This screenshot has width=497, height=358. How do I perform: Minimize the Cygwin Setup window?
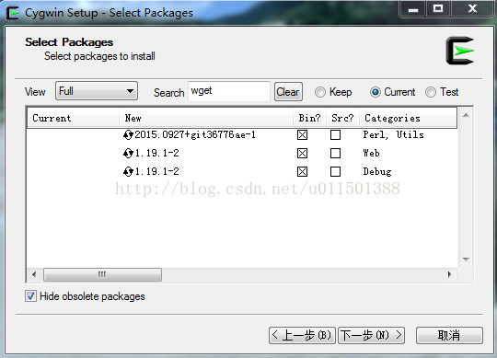413,8
